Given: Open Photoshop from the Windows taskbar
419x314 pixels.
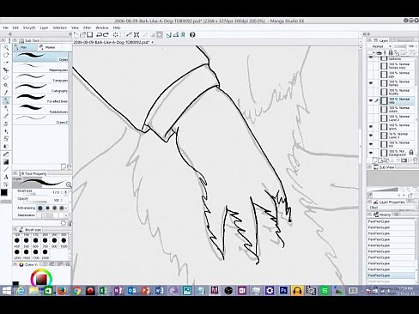Looking at the screenshot, I should tap(283, 291).
